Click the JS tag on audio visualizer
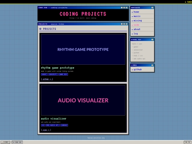Viewport: 192px width, 144px height. (43, 125)
